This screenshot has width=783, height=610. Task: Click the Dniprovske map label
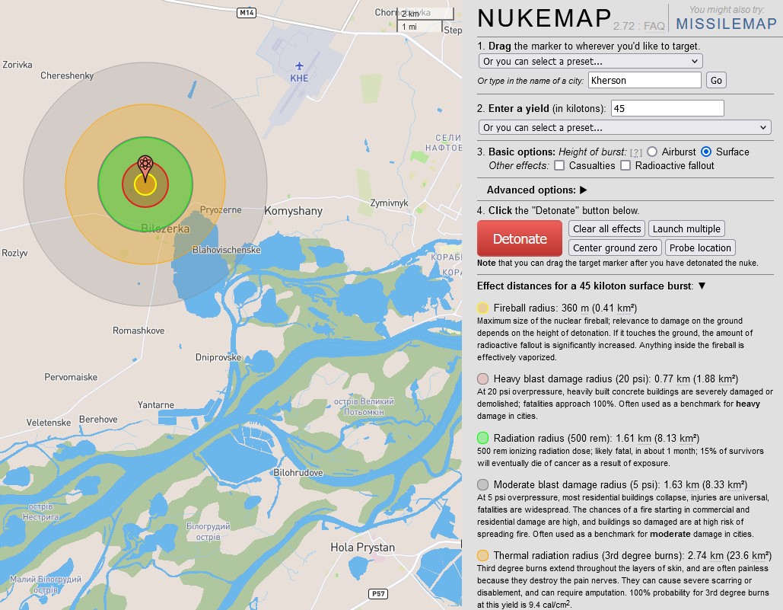pyautogui.click(x=218, y=357)
